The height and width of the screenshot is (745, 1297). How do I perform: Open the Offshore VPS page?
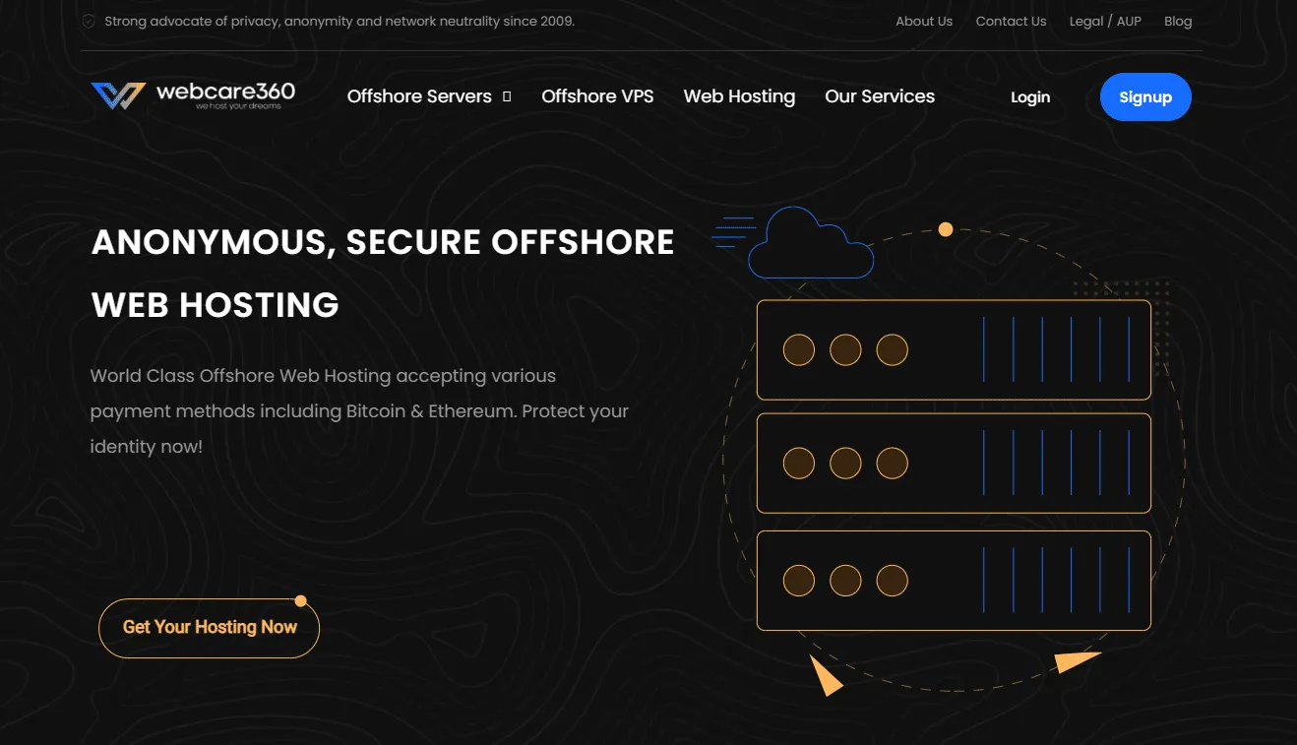pos(597,96)
